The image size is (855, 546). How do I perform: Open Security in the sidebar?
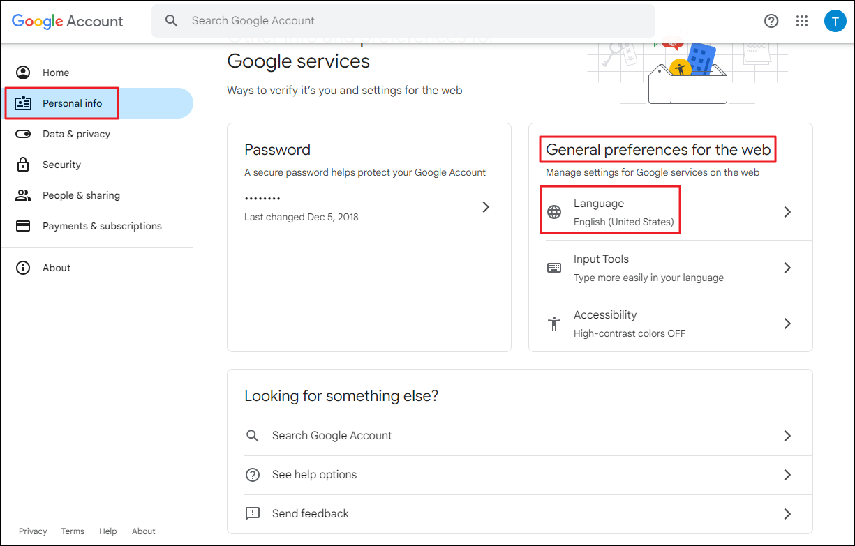97,165
